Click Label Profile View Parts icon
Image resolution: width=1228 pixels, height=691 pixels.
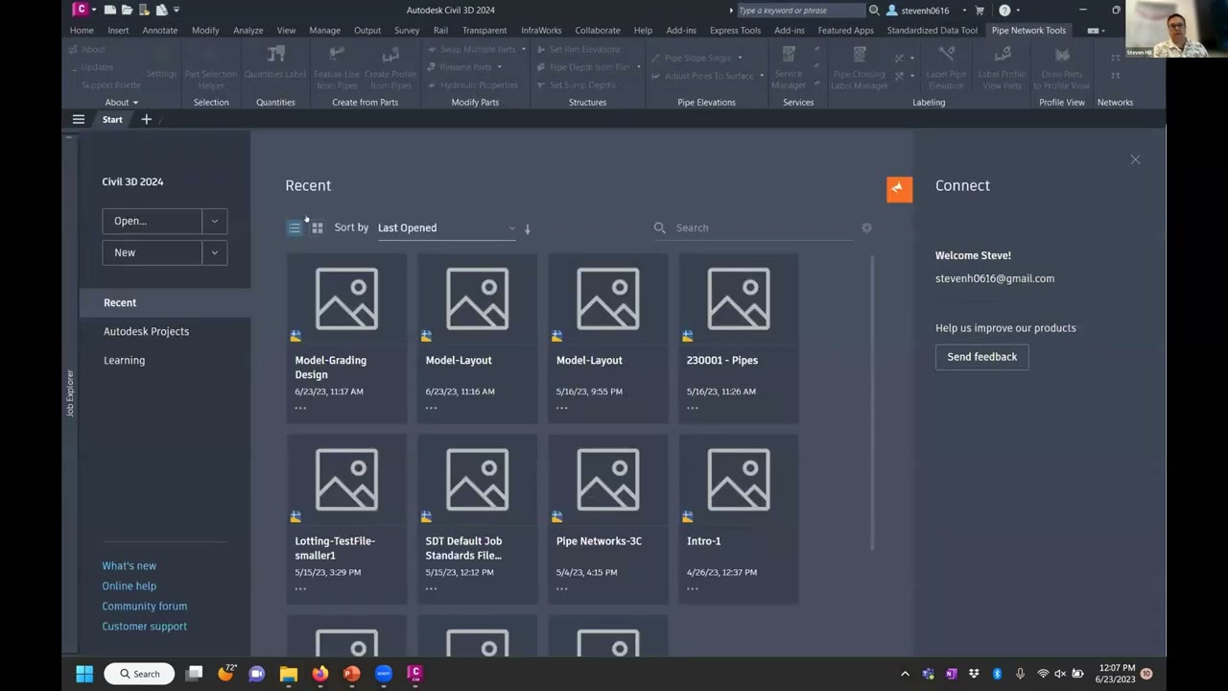[1002, 66]
